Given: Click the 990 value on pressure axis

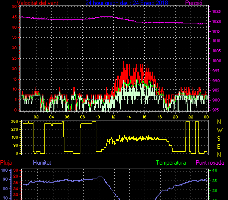Looking at the screenshot, I should coord(216,81).
